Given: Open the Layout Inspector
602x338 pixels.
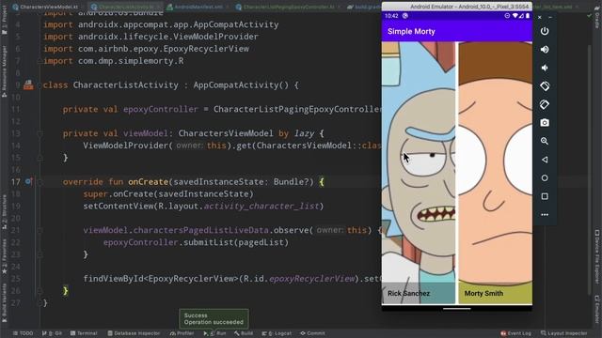Looking at the screenshot, I should click(563, 333).
